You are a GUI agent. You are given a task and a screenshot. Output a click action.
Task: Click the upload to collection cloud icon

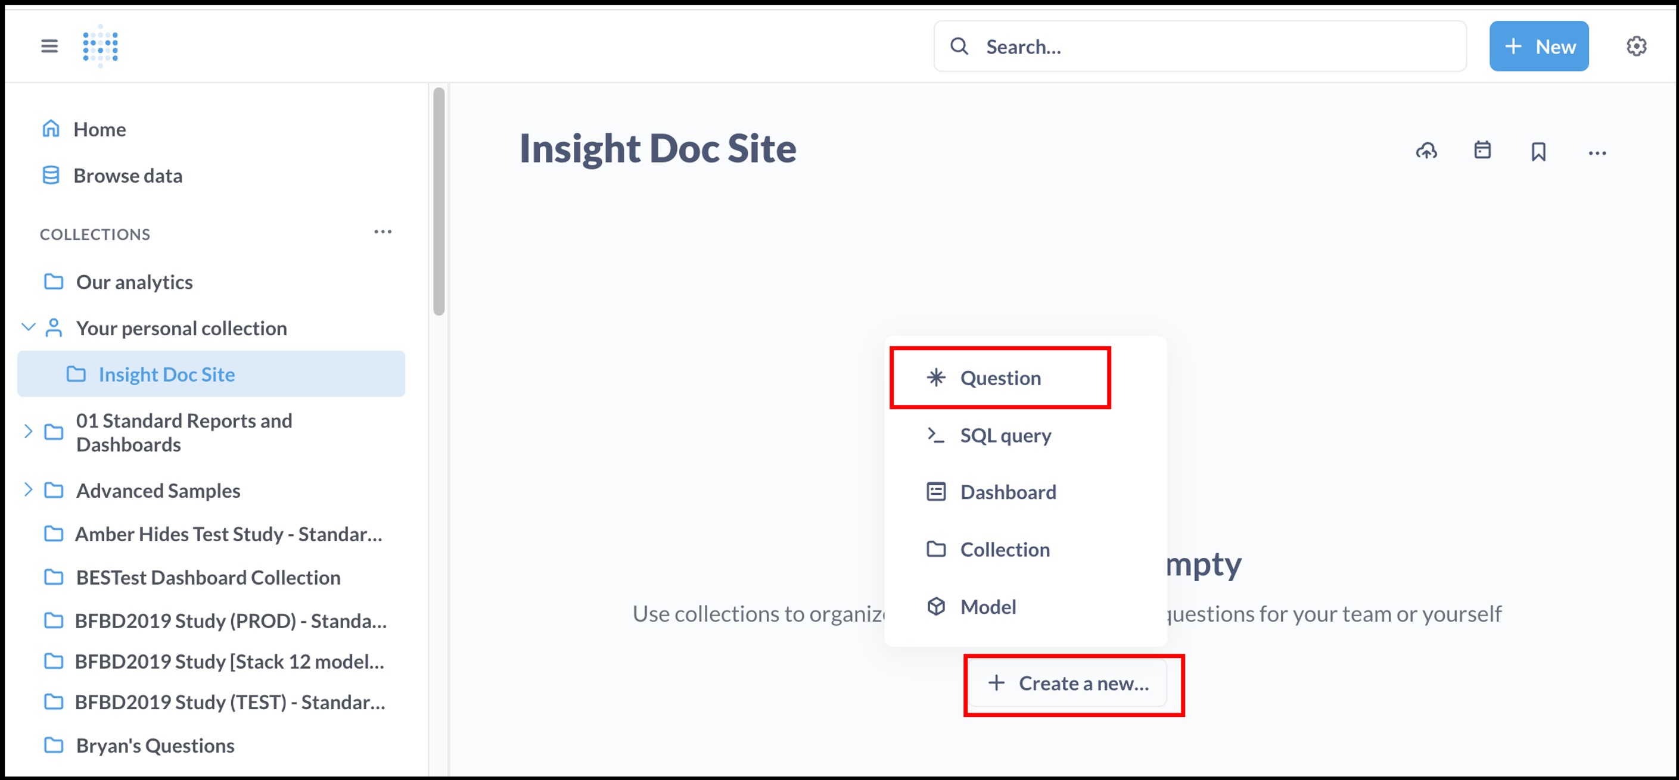pyautogui.click(x=1426, y=152)
